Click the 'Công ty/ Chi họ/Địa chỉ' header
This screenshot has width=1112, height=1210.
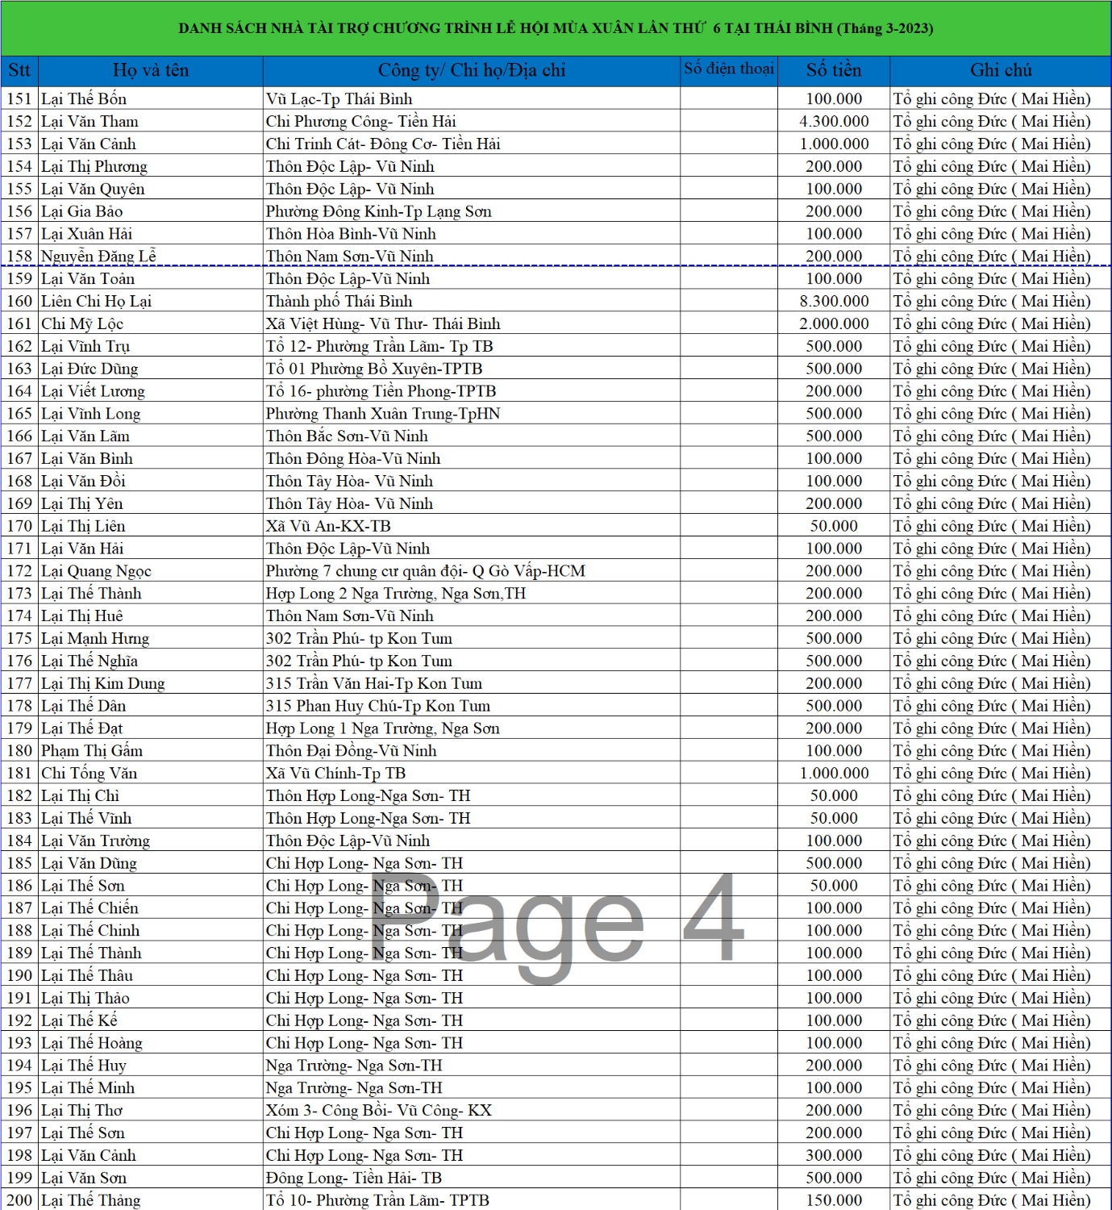coord(472,70)
